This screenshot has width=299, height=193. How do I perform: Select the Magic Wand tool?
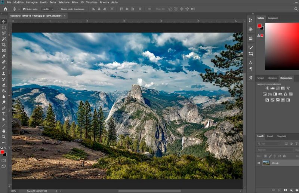tap(4, 39)
